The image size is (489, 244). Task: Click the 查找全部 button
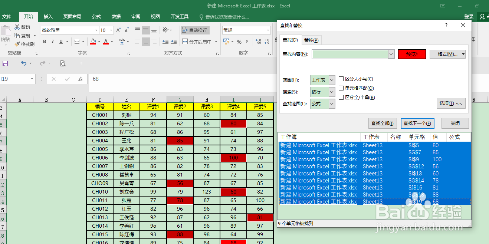pyautogui.click(x=382, y=123)
